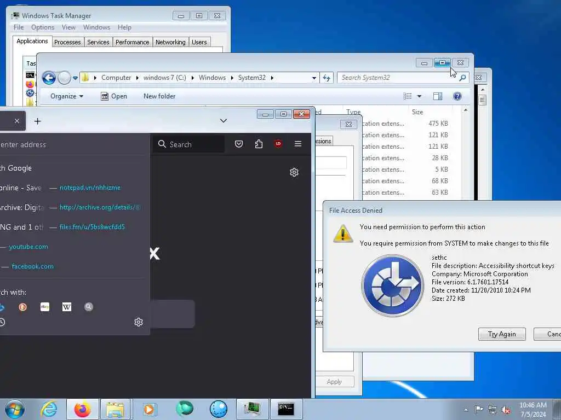Expand breadcrumb arrow after windows 7 (C:)
Image resolution: width=561 pixels, height=420 pixels.
coord(192,78)
